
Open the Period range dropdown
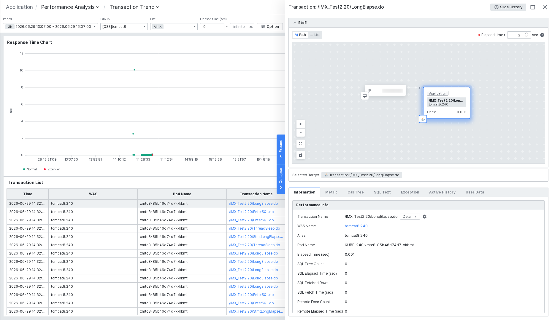pyautogui.click(x=50, y=27)
